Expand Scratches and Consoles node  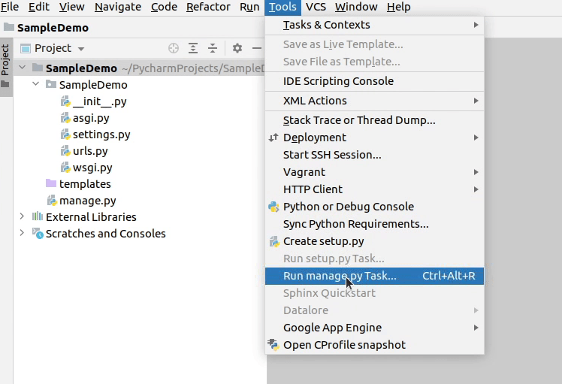click(22, 234)
